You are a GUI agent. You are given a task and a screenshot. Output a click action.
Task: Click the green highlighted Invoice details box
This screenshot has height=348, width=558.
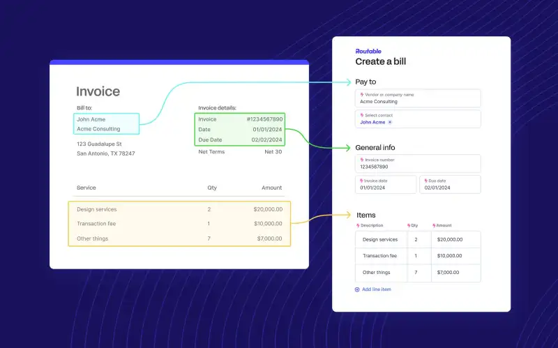[x=240, y=130]
